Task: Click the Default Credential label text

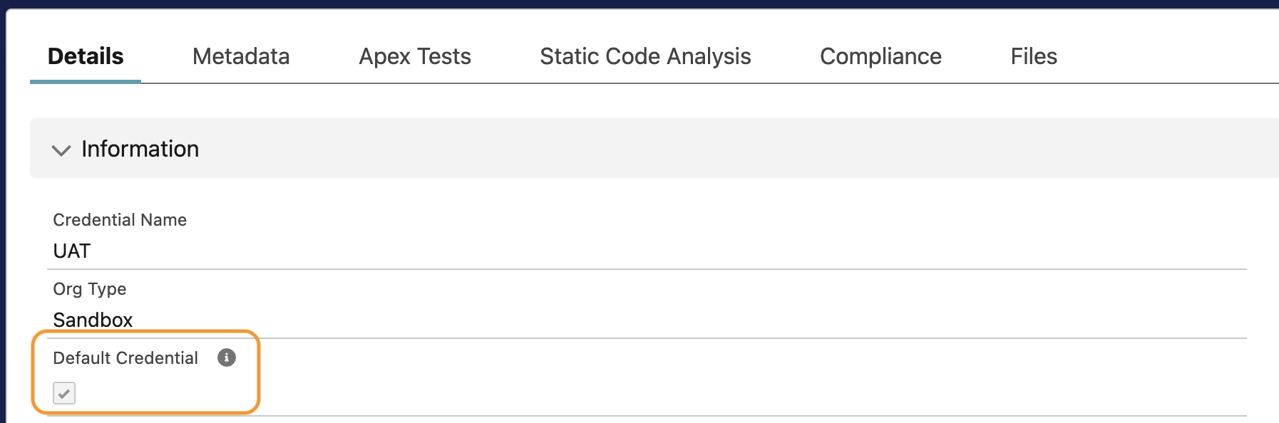Action: click(x=125, y=358)
